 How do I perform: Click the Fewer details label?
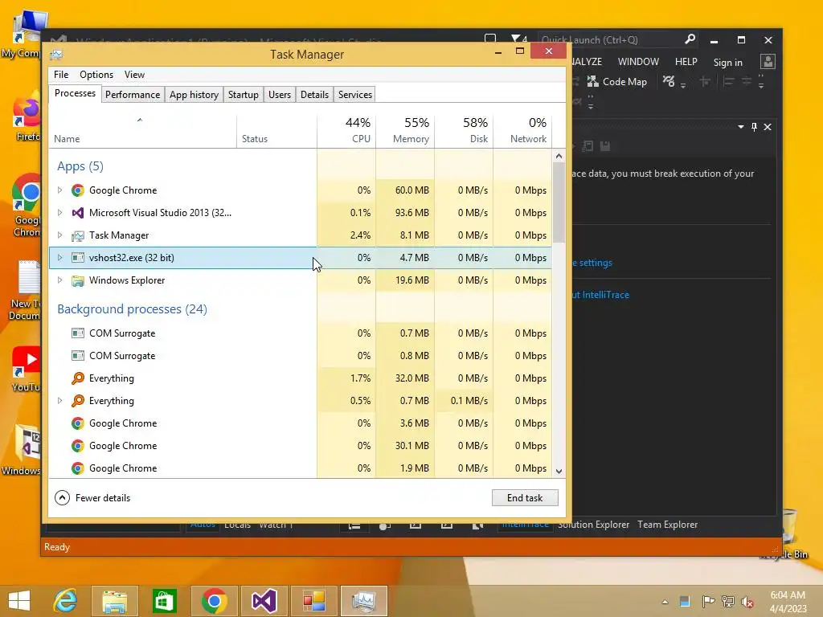point(103,498)
